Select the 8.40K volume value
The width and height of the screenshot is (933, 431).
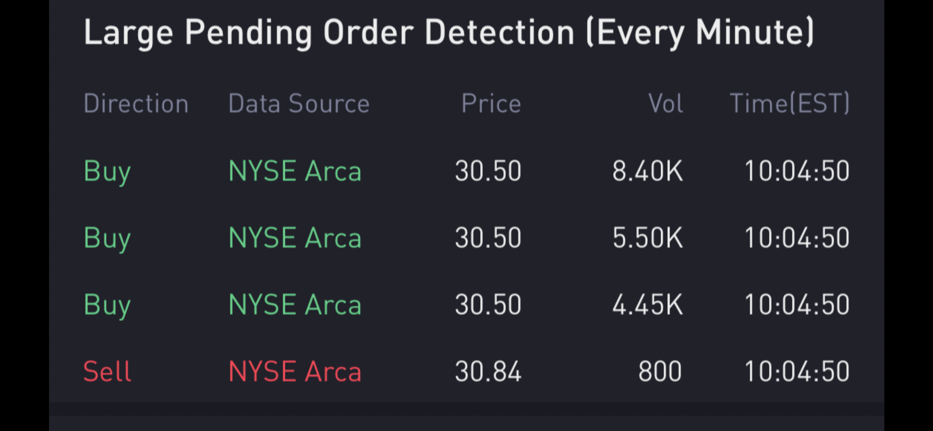coord(648,171)
